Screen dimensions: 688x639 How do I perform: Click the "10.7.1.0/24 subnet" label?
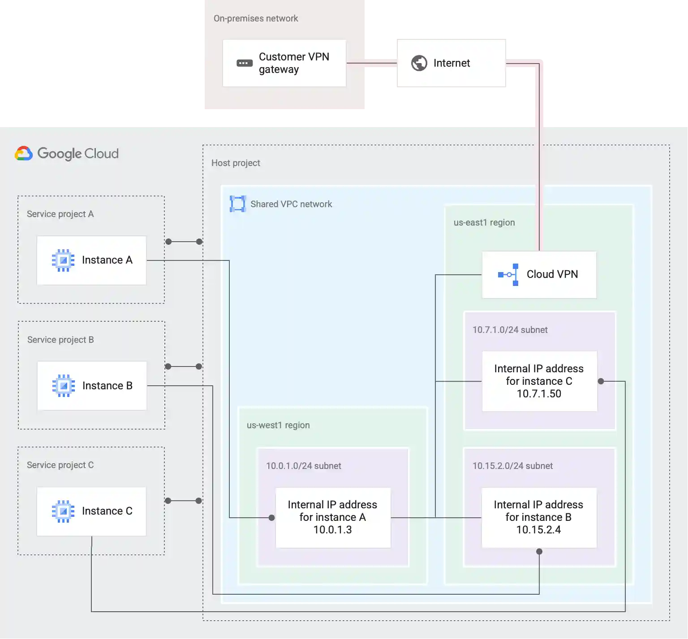click(510, 330)
